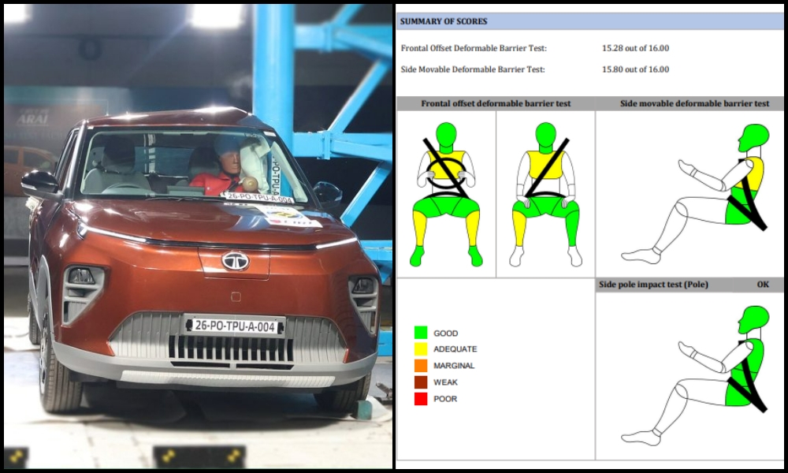Click the '26-PO-TPU-A-004' front number plate

pyautogui.click(x=235, y=326)
